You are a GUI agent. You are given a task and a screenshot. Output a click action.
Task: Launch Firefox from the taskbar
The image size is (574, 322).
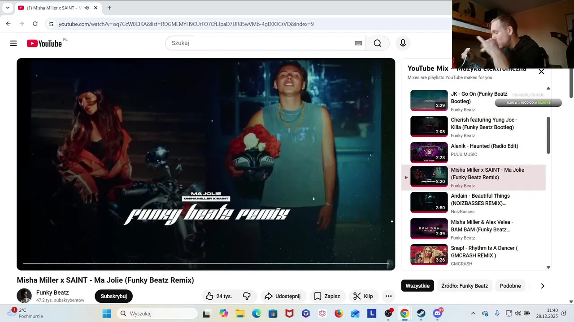[x=339, y=314]
